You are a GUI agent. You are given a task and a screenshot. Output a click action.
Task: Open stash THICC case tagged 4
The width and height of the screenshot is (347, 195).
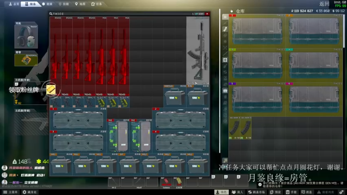click(x=314, y=65)
